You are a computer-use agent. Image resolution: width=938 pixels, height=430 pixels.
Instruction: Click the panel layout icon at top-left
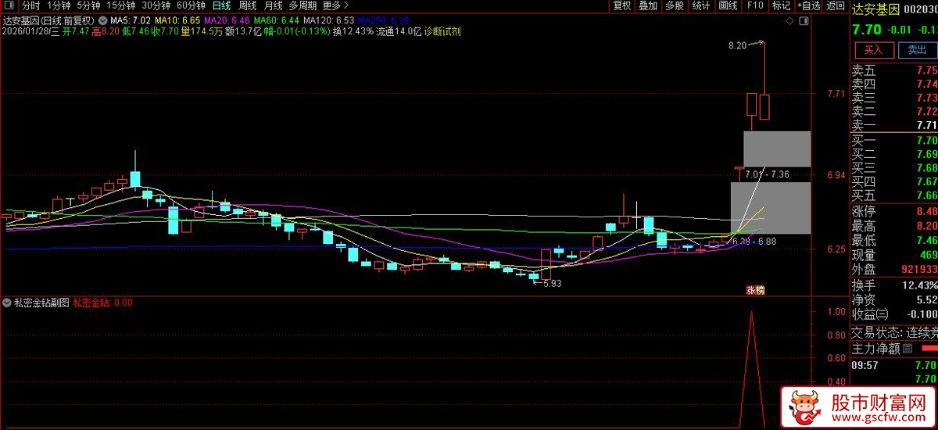point(10,5)
